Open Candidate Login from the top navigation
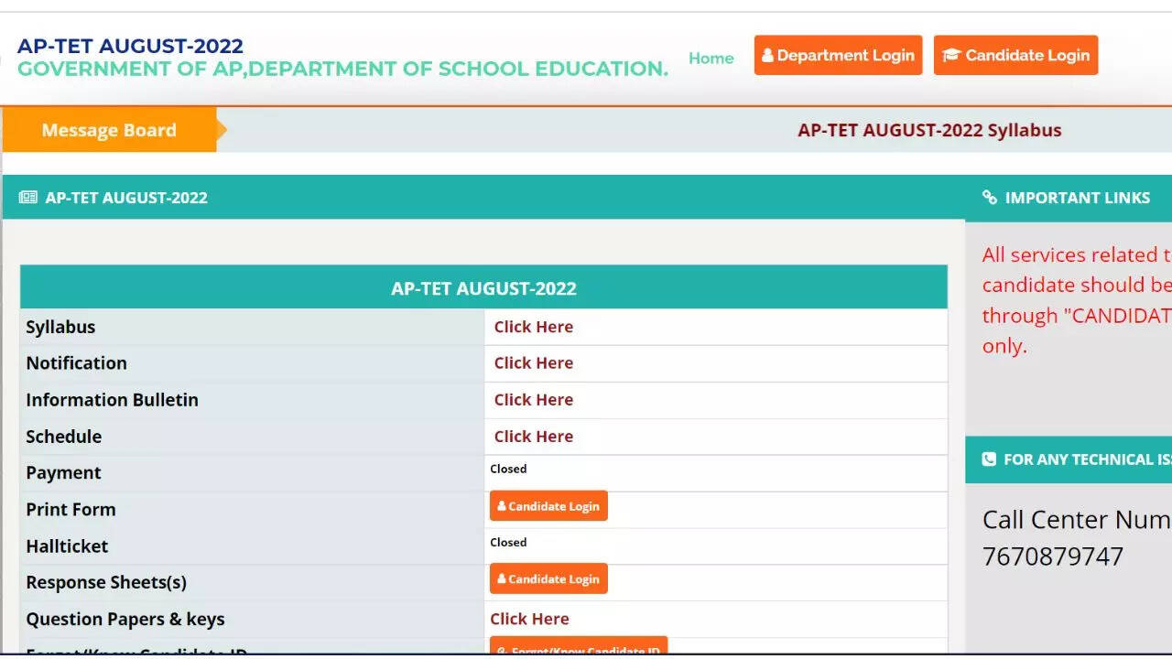The width and height of the screenshot is (1172, 659). [1016, 56]
